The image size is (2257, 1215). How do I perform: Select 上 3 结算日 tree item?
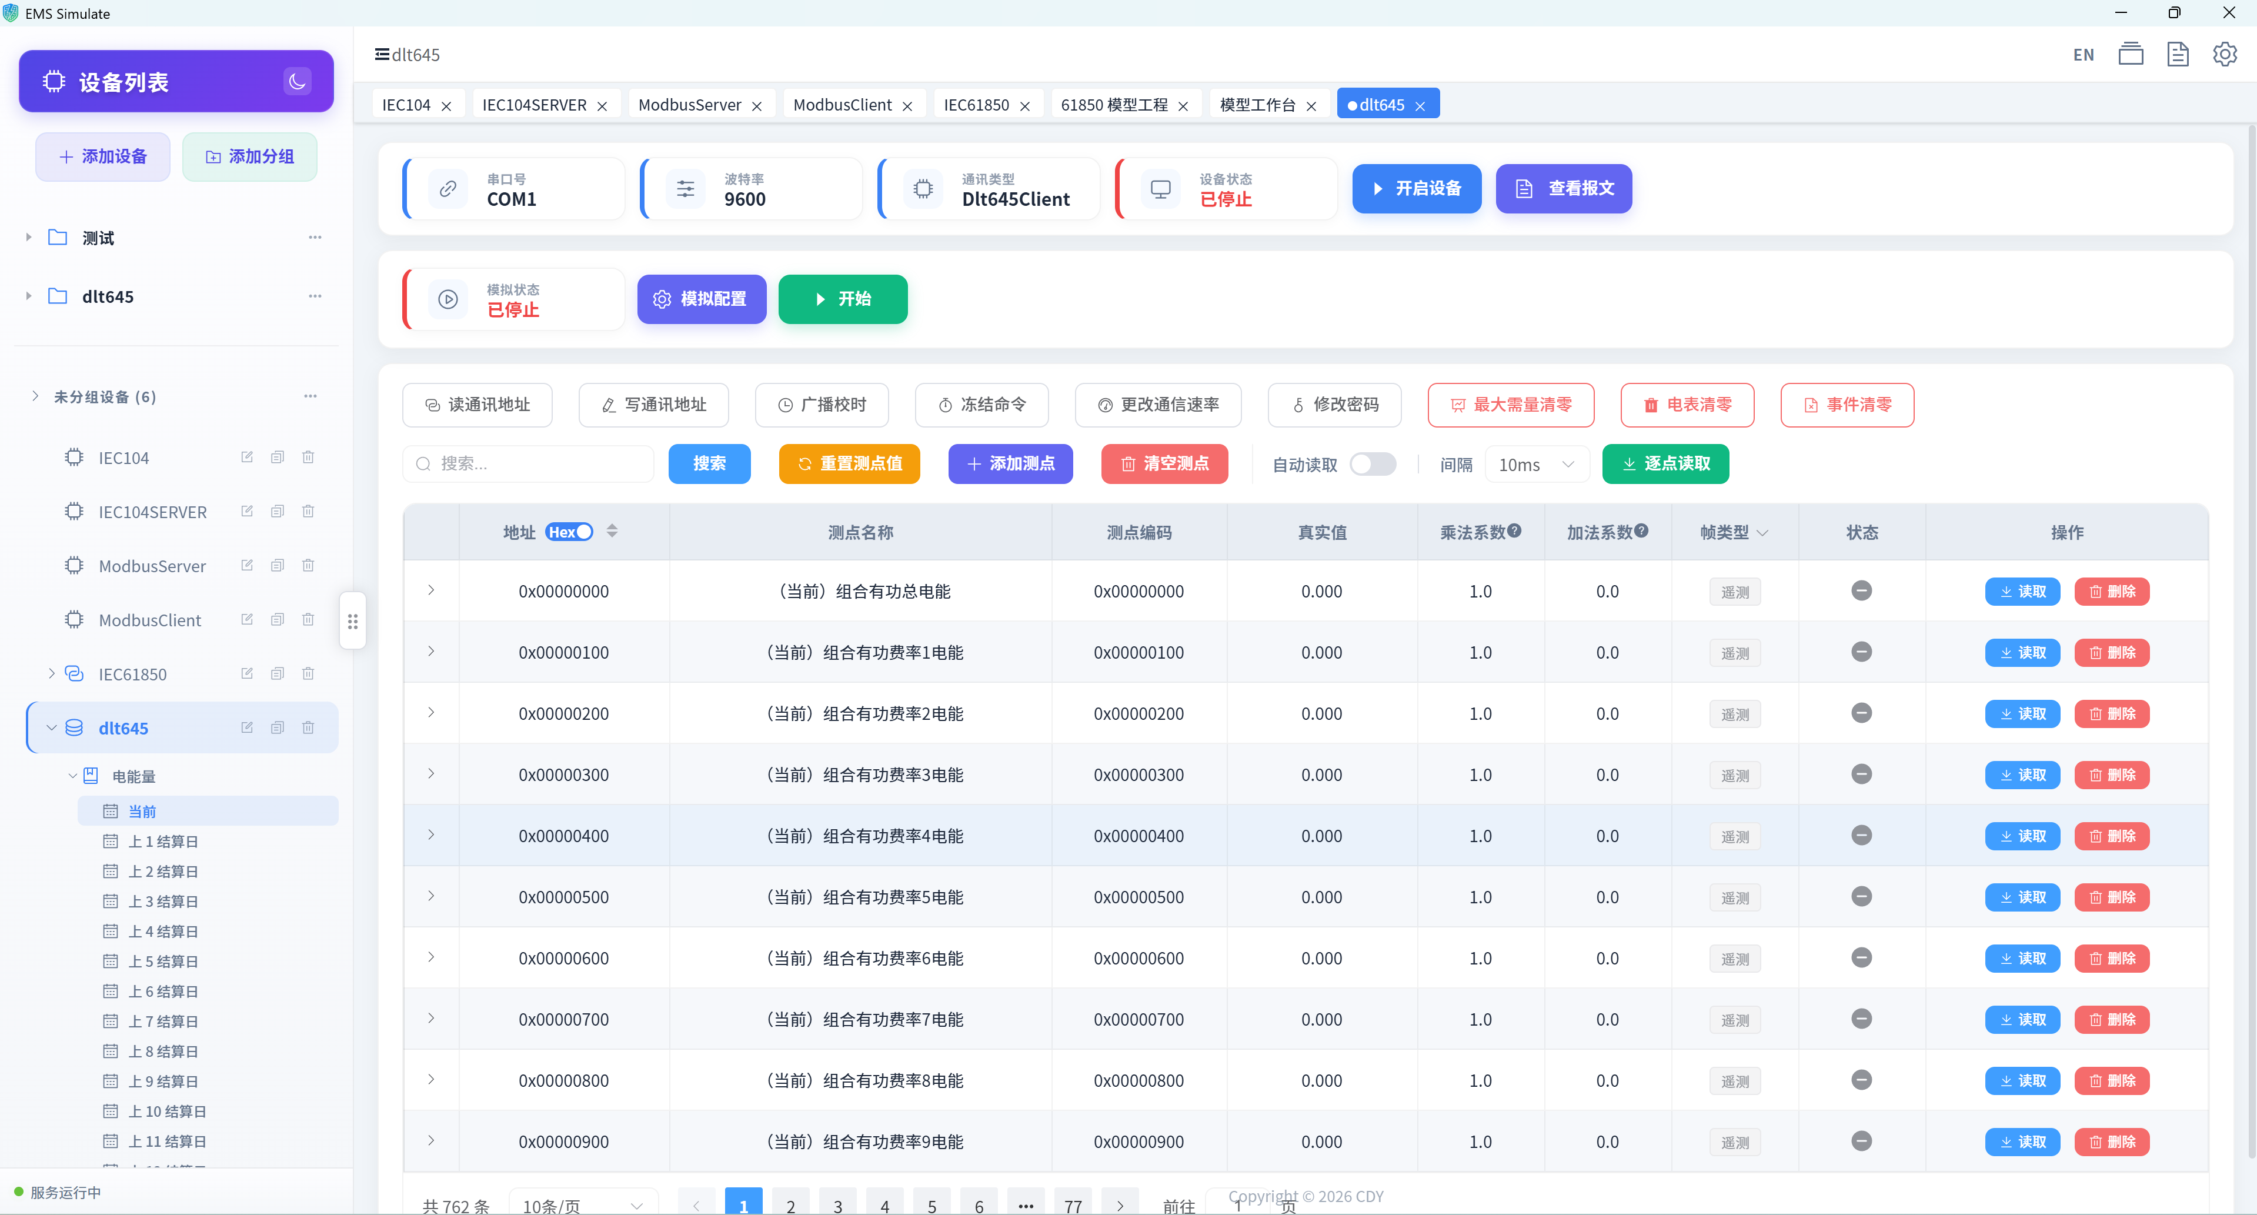pos(163,900)
